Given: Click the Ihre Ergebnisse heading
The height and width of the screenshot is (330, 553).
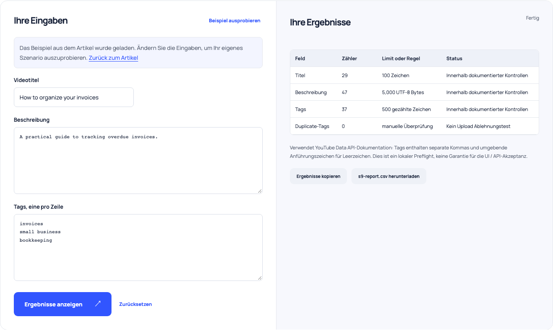Looking at the screenshot, I should pyautogui.click(x=320, y=22).
